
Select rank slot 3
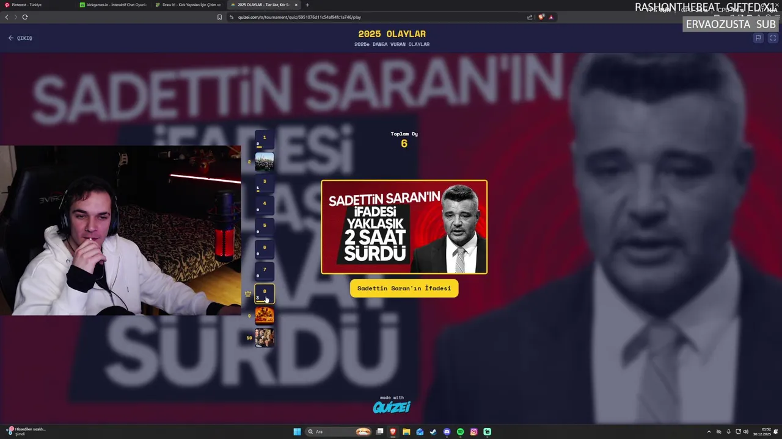[265, 184]
